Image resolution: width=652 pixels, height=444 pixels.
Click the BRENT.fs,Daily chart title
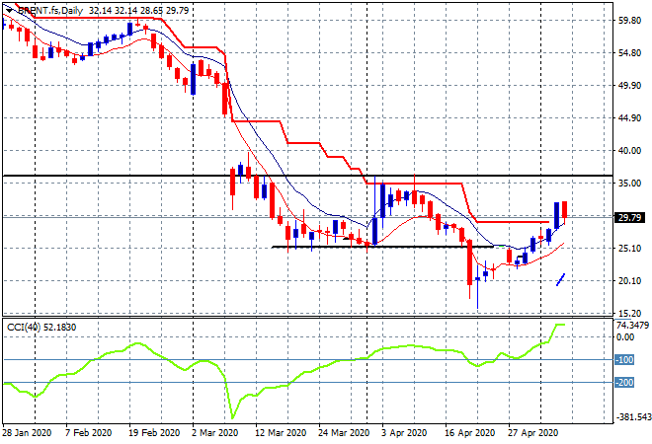[50, 11]
